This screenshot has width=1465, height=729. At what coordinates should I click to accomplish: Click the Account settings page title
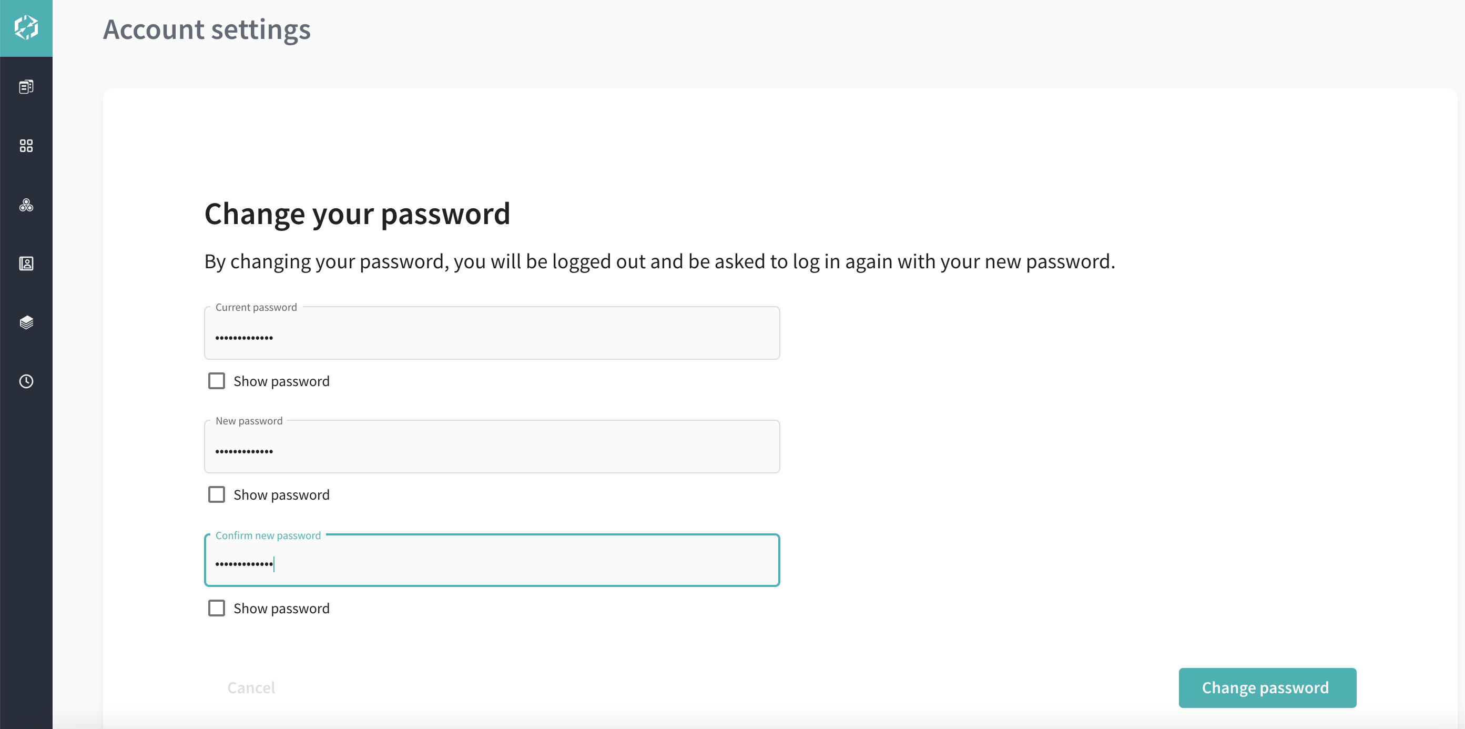click(207, 29)
